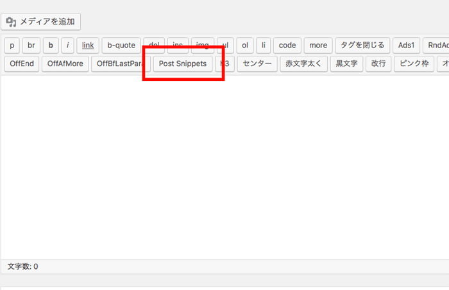Click the OffBfLastPara quicktag button
Image resolution: width=449 pixels, height=290 pixels.
tap(121, 64)
